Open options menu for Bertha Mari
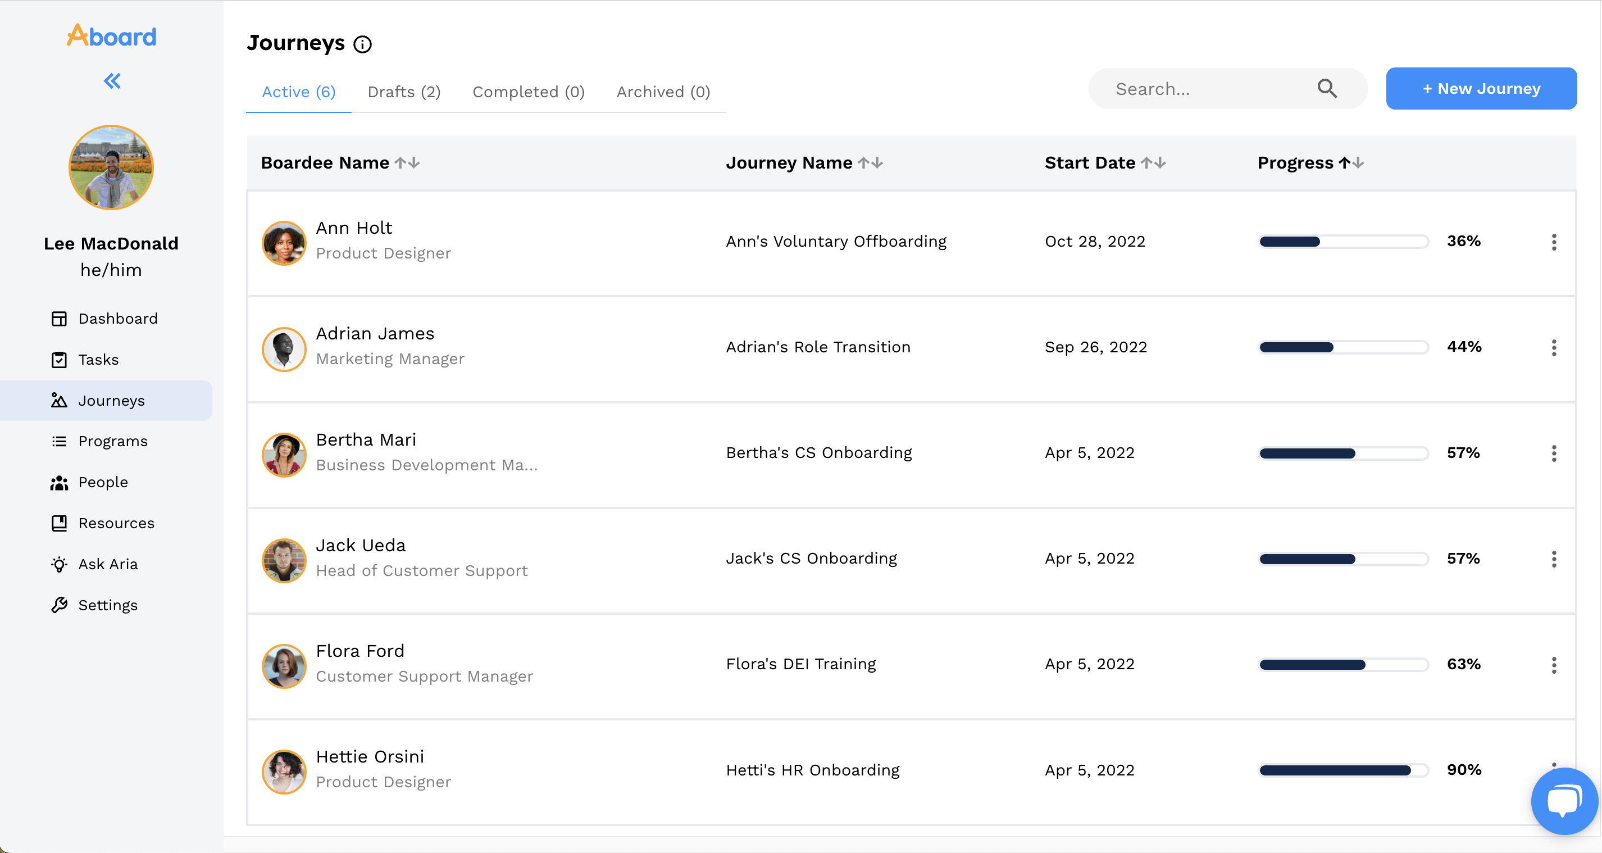Image resolution: width=1602 pixels, height=853 pixels. tap(1554, 453)
